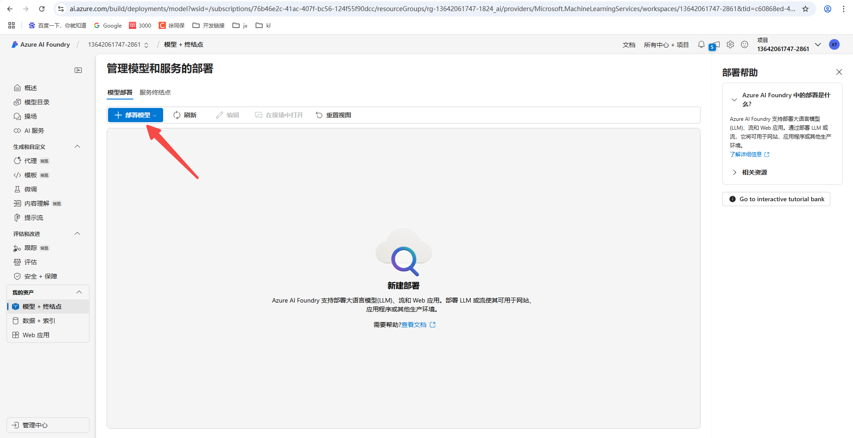853x438 pixels.
Task: Collapse the left navigation sidebar
Action: coord(78,70)
